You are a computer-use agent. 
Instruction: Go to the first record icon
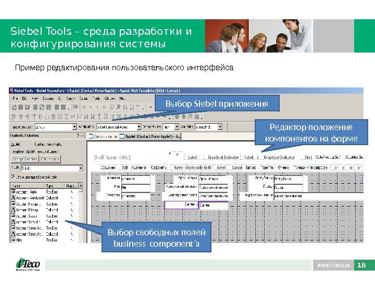click(x=84, y=107)
